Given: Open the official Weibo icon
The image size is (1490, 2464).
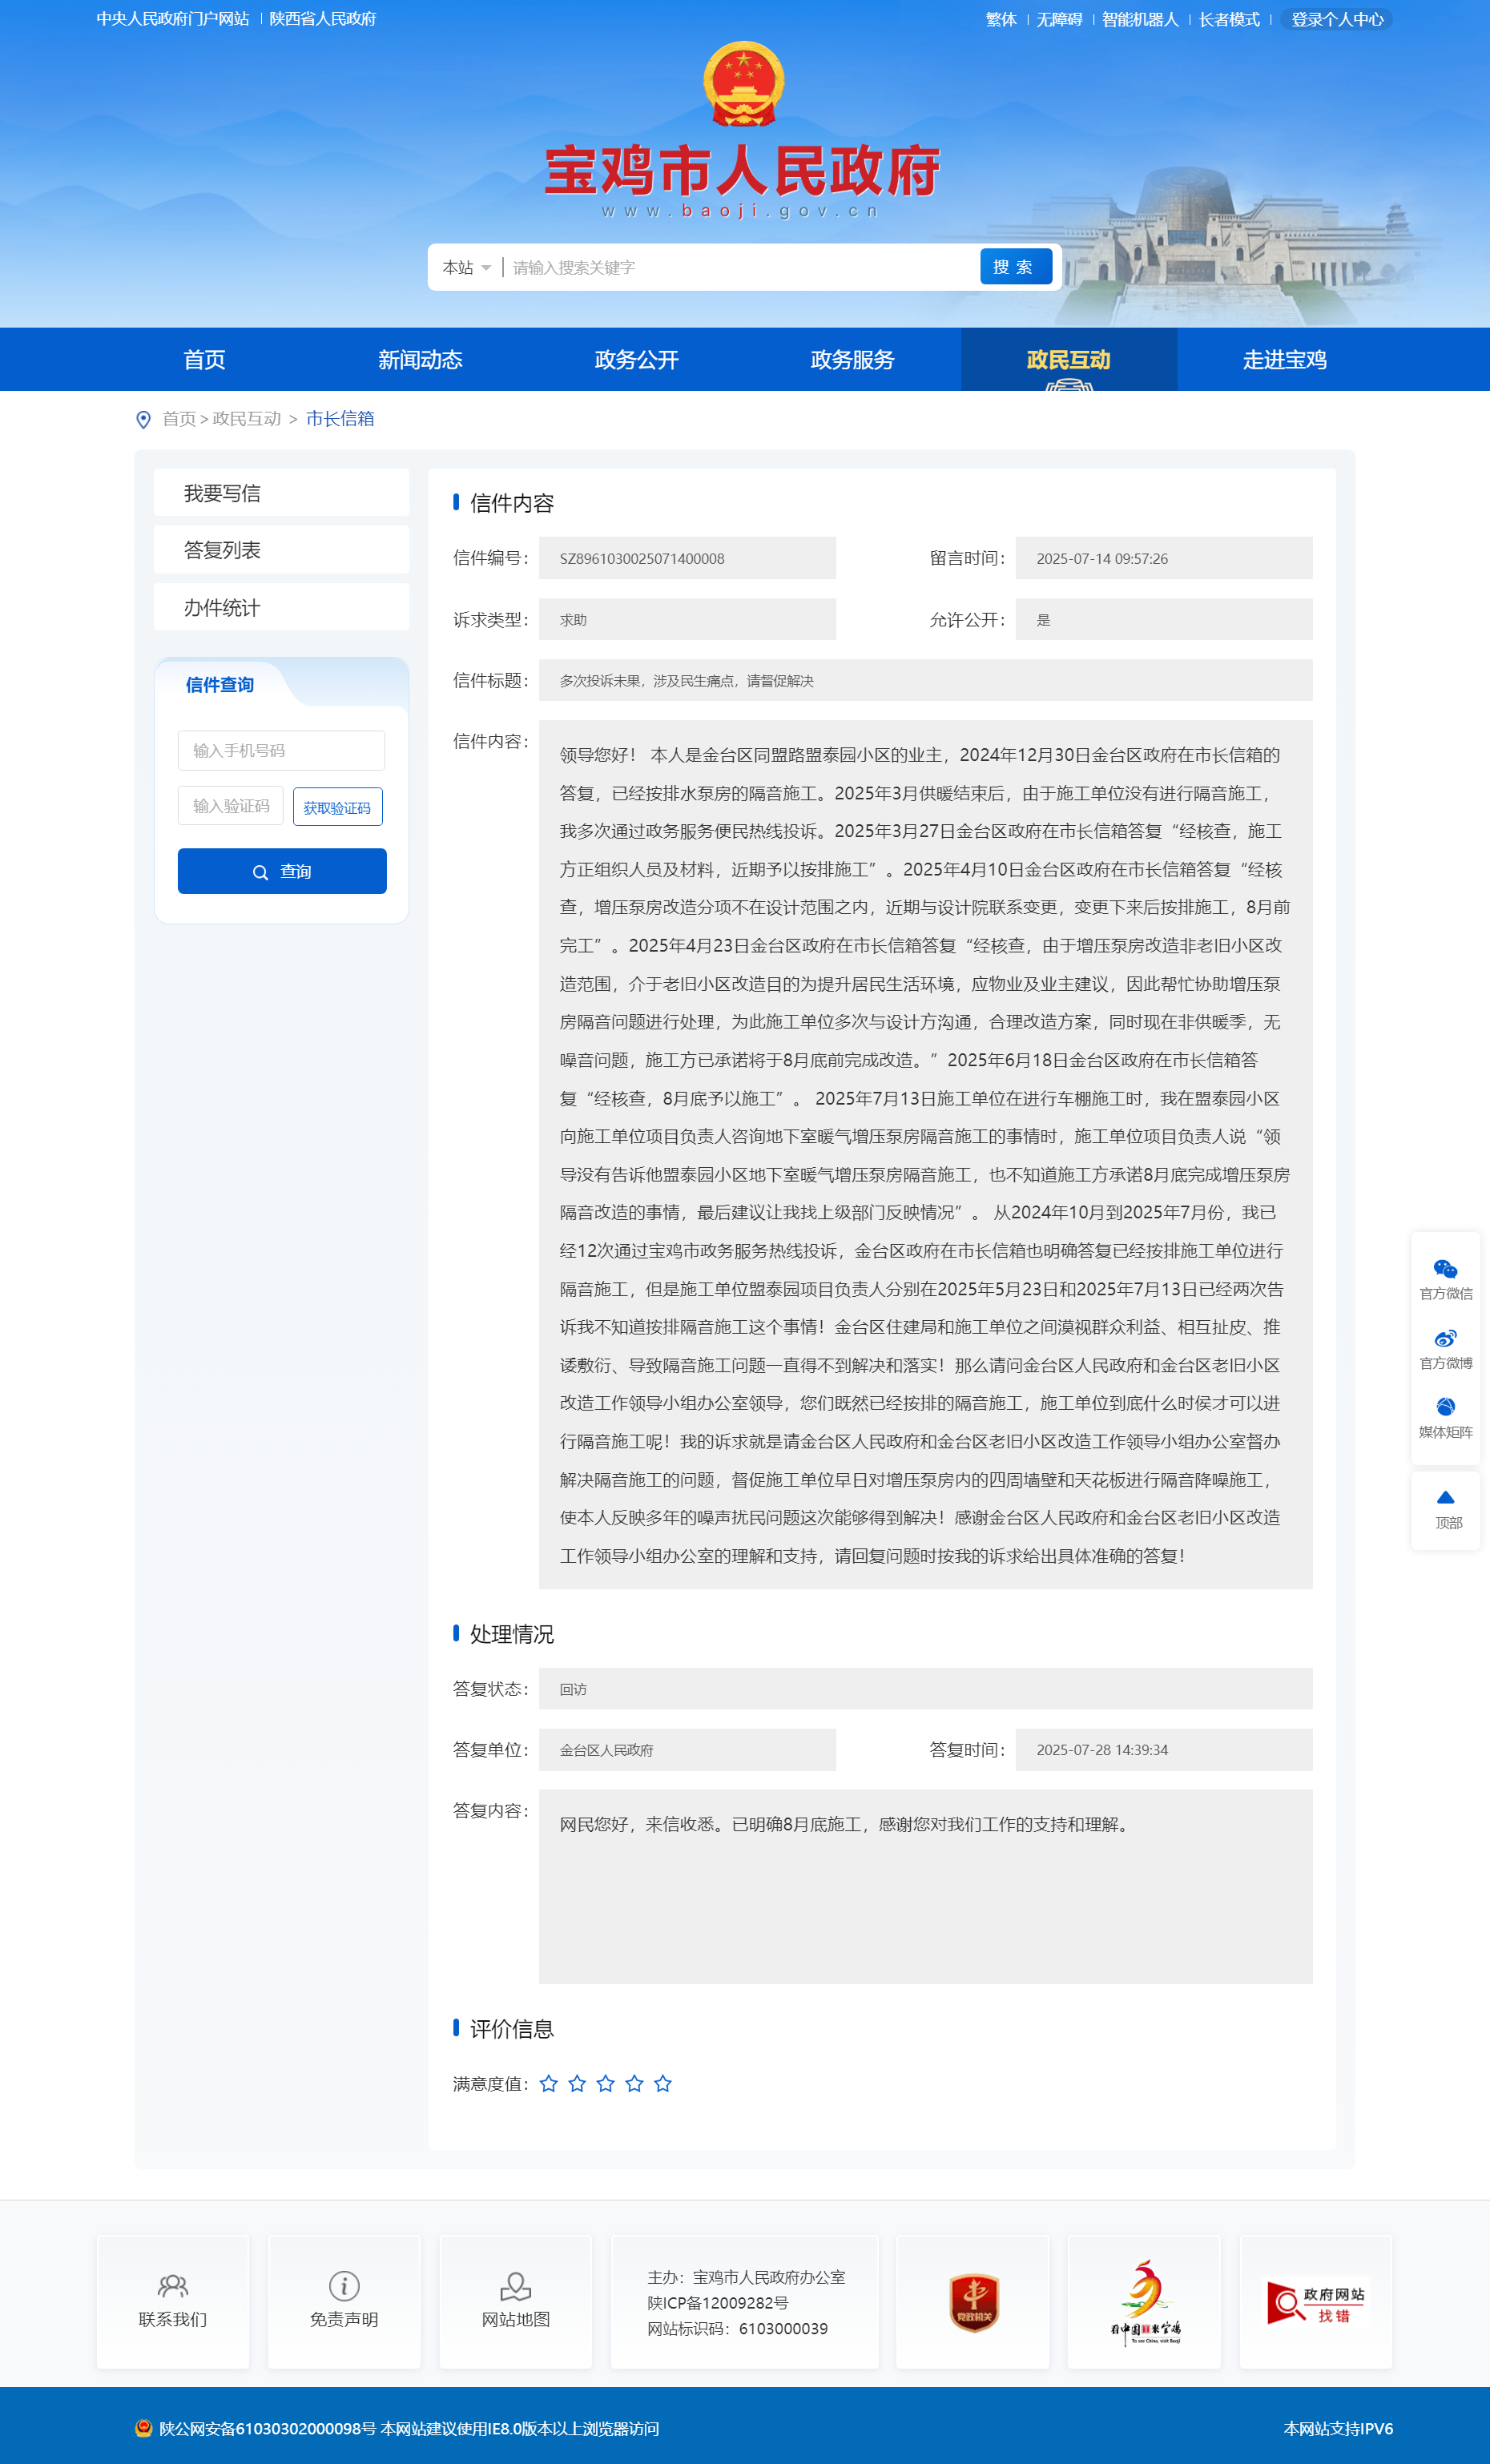Looking at the screenshot, I should click(x=1445, y=1338).
